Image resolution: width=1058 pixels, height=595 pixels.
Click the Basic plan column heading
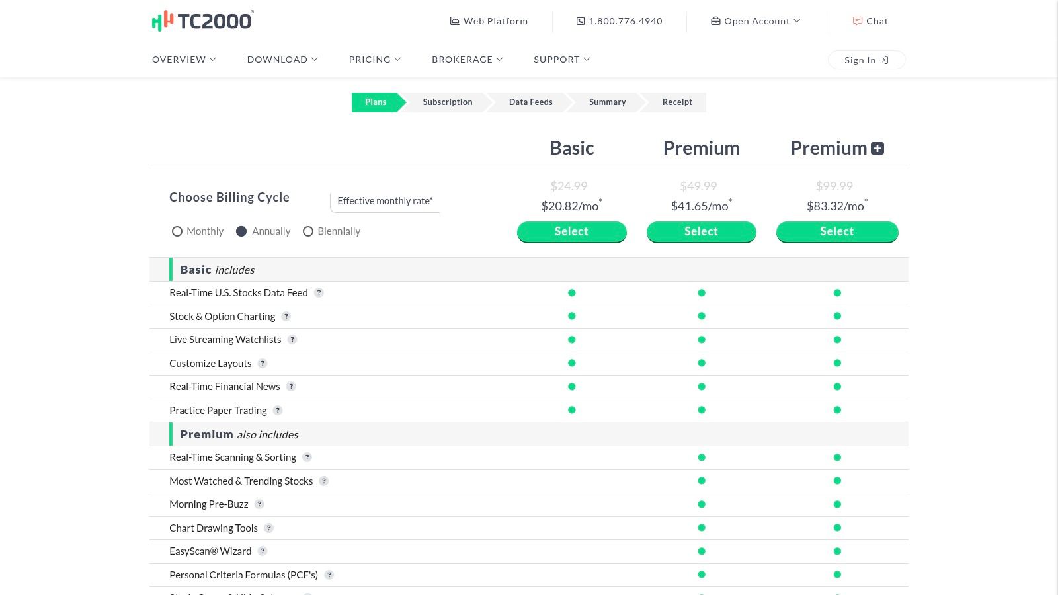pos(572,148)
